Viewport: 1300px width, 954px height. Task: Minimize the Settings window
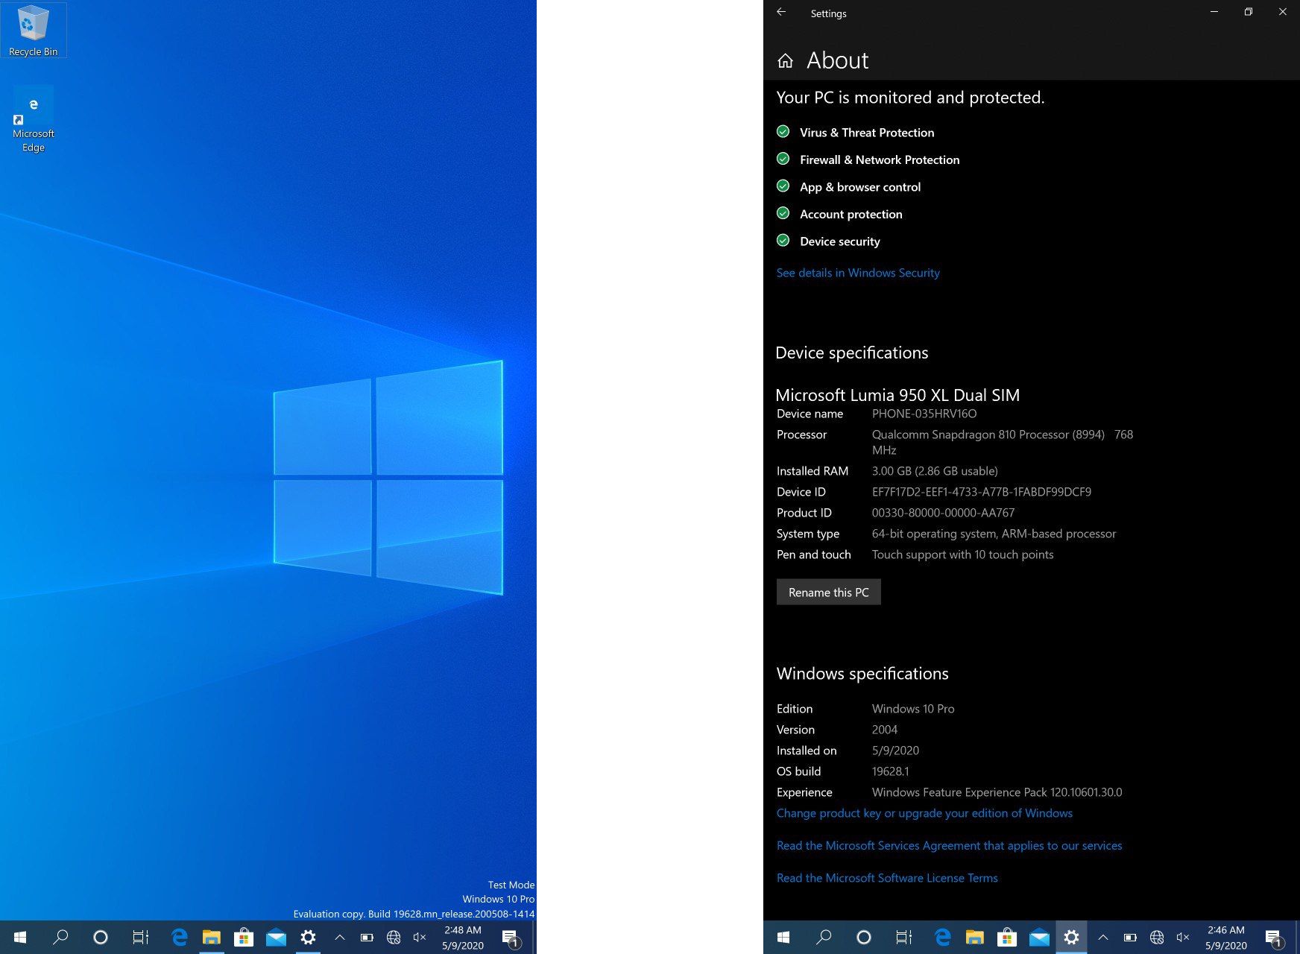(x=1214, y=12)
